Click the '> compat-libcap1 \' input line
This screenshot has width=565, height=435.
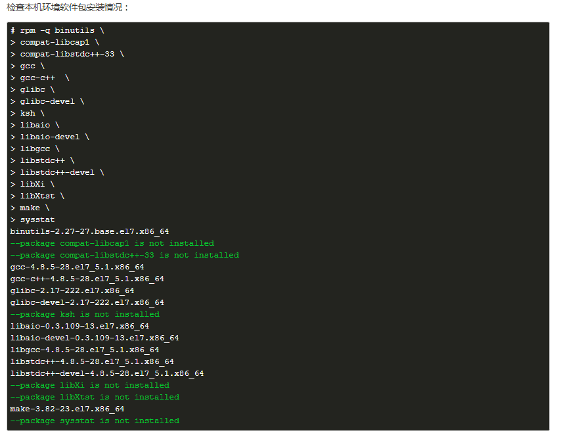(x=55, y=43)
